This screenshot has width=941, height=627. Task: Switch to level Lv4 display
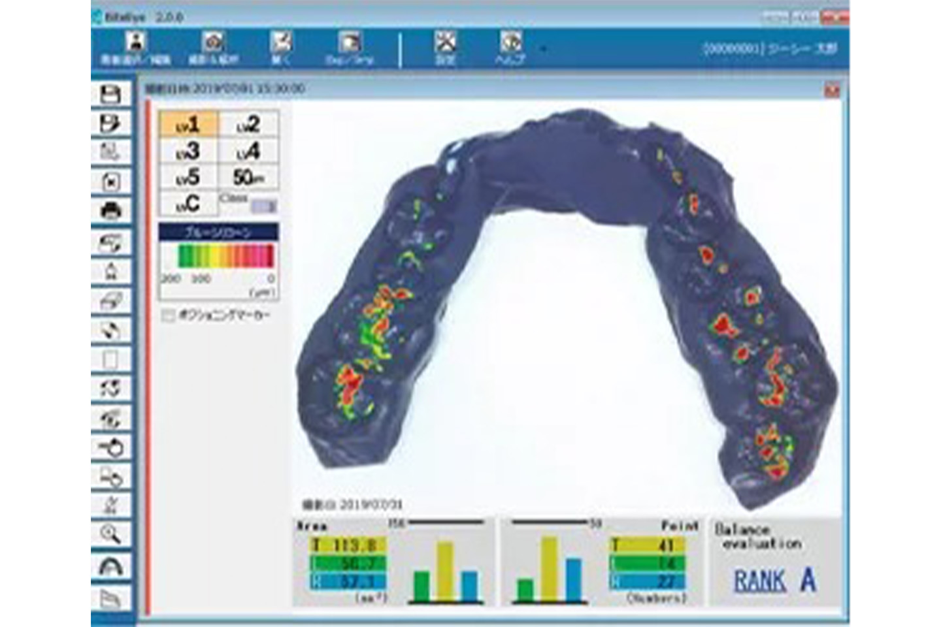click(x=248, y=151)
